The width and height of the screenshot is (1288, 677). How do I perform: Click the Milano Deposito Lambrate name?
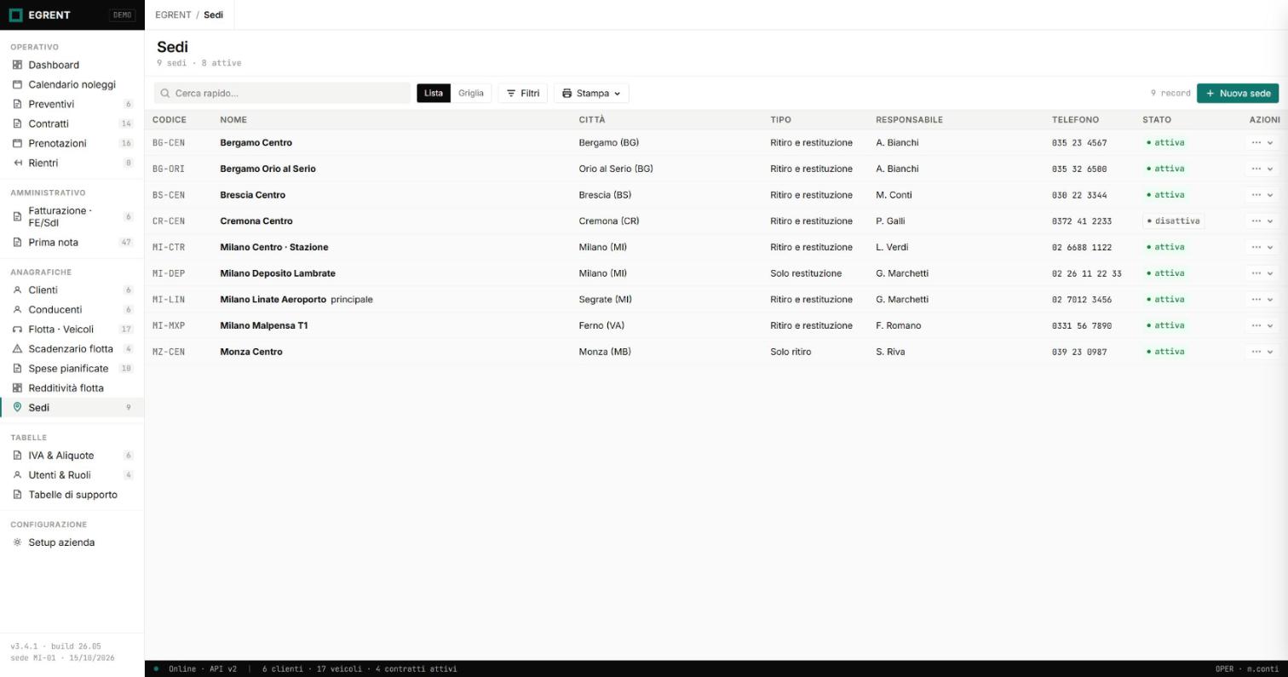tap(278, 273)
